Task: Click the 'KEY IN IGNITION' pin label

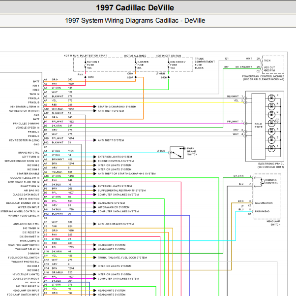Action: coord(29,199)
